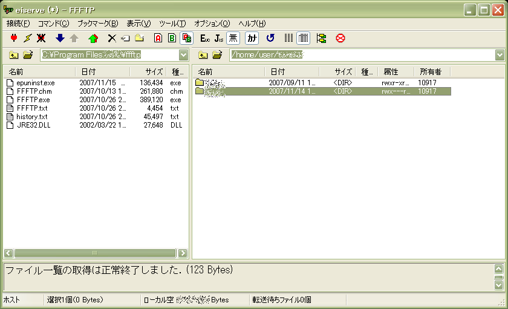Click the black X Delete icon
The image size is (508, 309).
coord(112,38)
